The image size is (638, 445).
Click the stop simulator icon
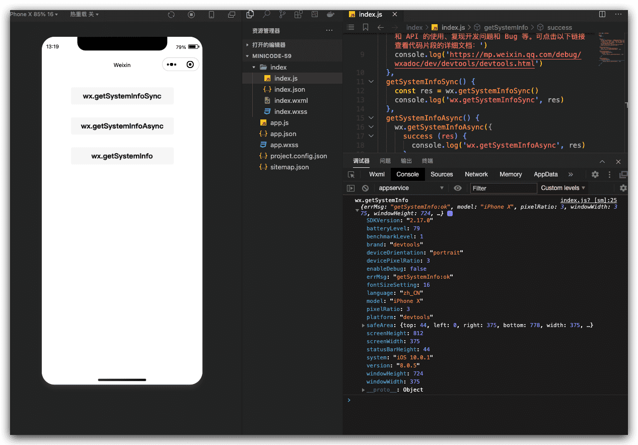191,15
